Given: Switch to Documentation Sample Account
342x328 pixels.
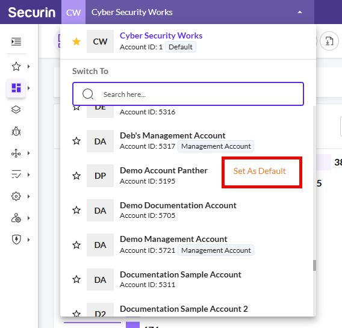Looking at the screenshot, I should 181,274.
